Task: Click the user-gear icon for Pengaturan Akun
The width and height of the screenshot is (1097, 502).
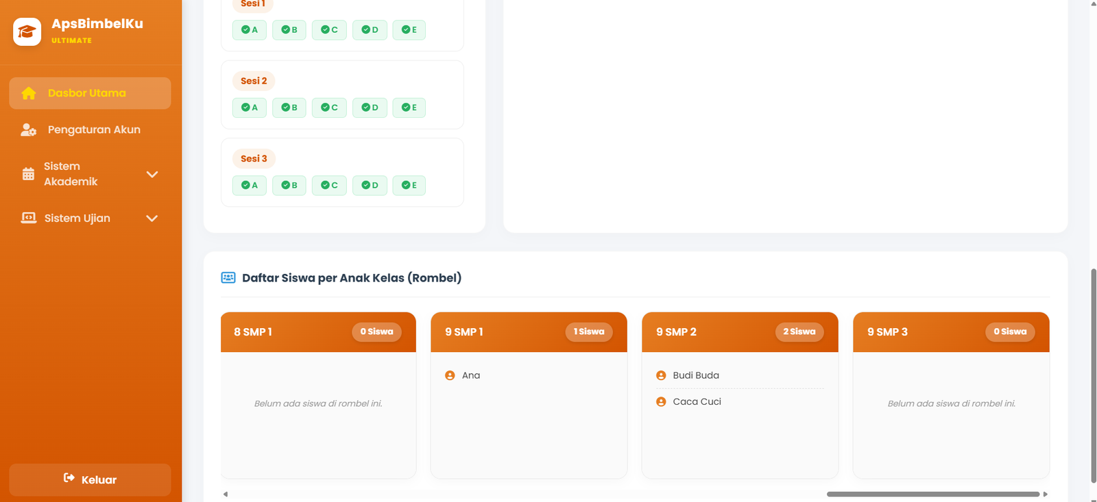Action: tap(28, 129)
